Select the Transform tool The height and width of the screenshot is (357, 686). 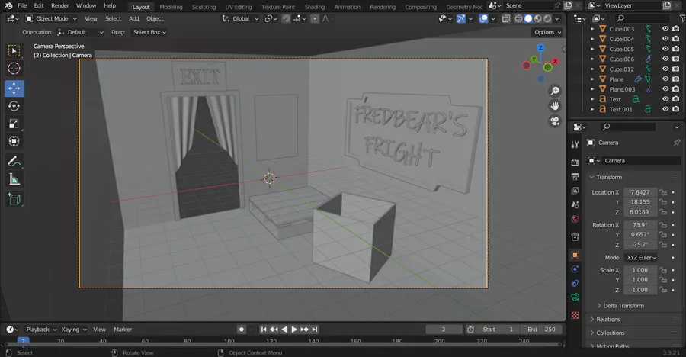[x=14, y=141]
